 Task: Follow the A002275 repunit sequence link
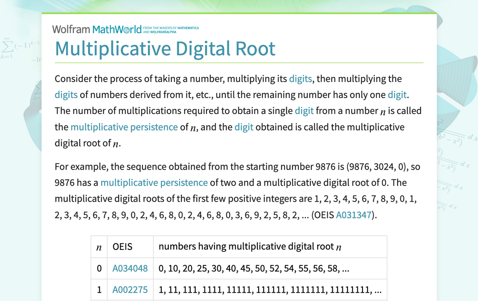pos(131,289)
